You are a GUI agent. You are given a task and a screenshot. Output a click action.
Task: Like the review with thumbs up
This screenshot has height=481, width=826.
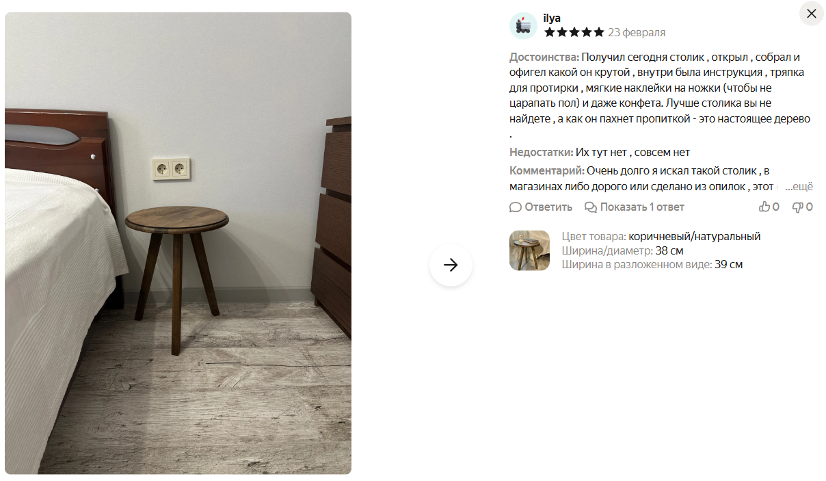(764, 207)
